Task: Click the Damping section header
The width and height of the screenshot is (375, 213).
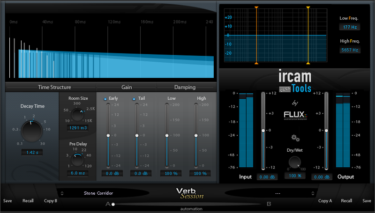Action: click(x=185, y=87)
